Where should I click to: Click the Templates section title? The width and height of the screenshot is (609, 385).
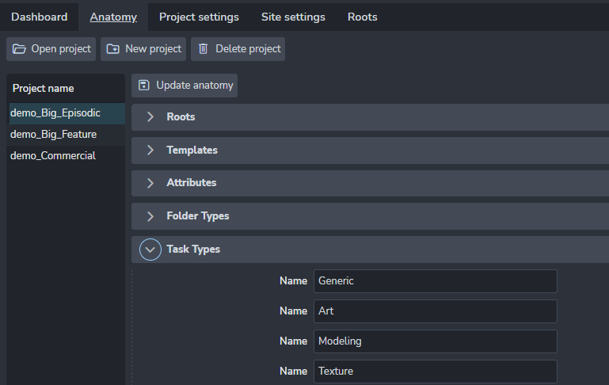[192, 150]
